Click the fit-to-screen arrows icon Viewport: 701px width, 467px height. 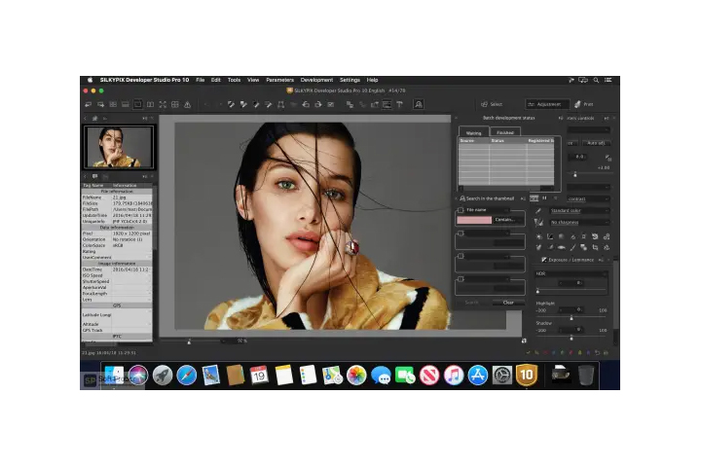[163, 104]
